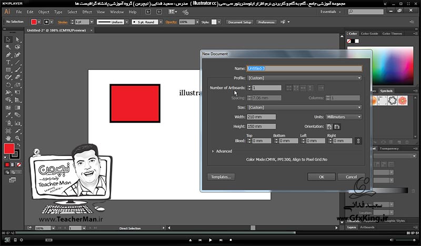421x246 pixels.
Task: Open the File menu
Action: pos(19,12)
